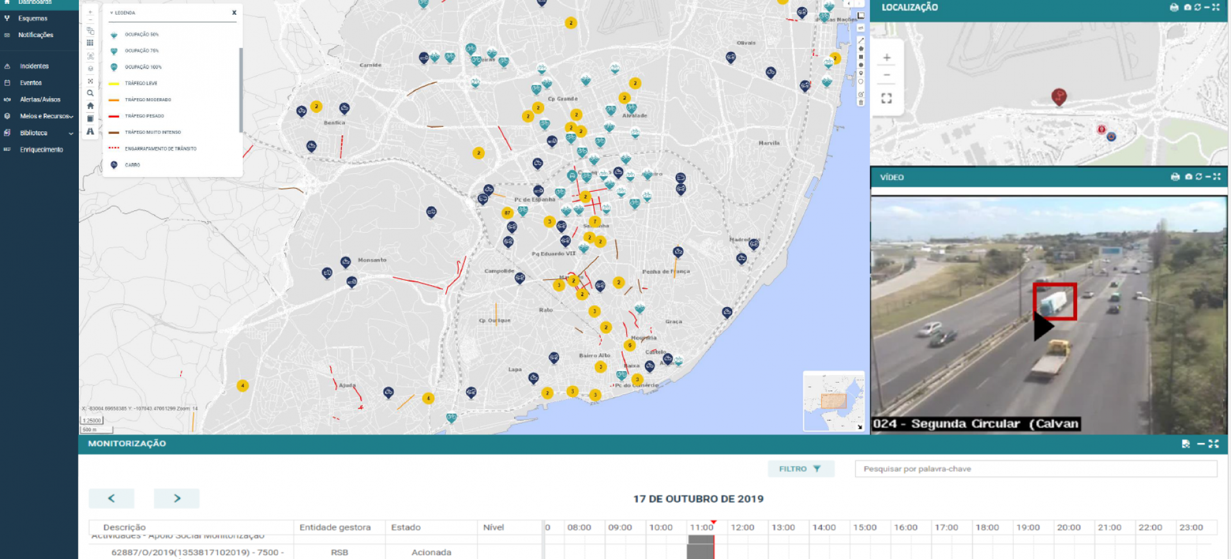The height and width of the screenshot is (559, 1231).
Task: Click the export icon in Monitorização header
Action: (x=1185, y=444)
